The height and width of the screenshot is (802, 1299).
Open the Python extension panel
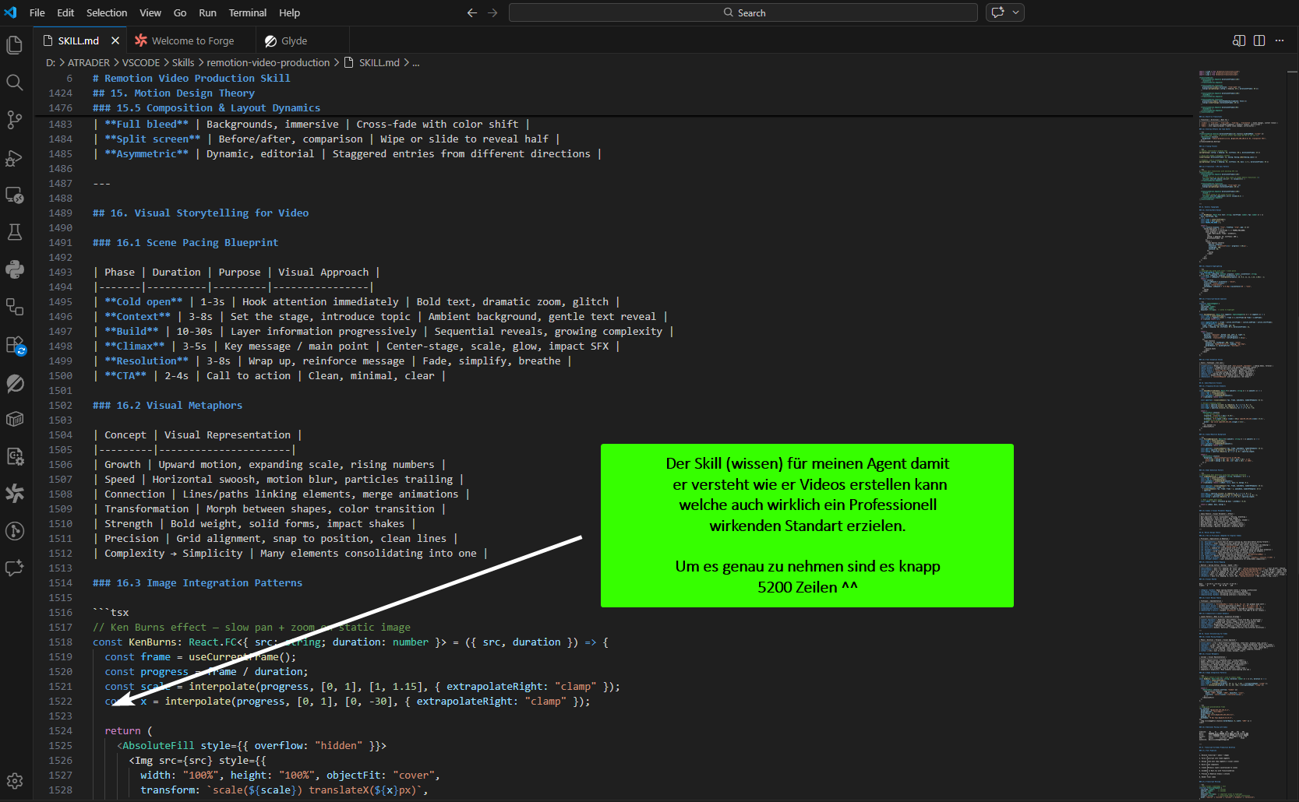(x=15, y=269)
